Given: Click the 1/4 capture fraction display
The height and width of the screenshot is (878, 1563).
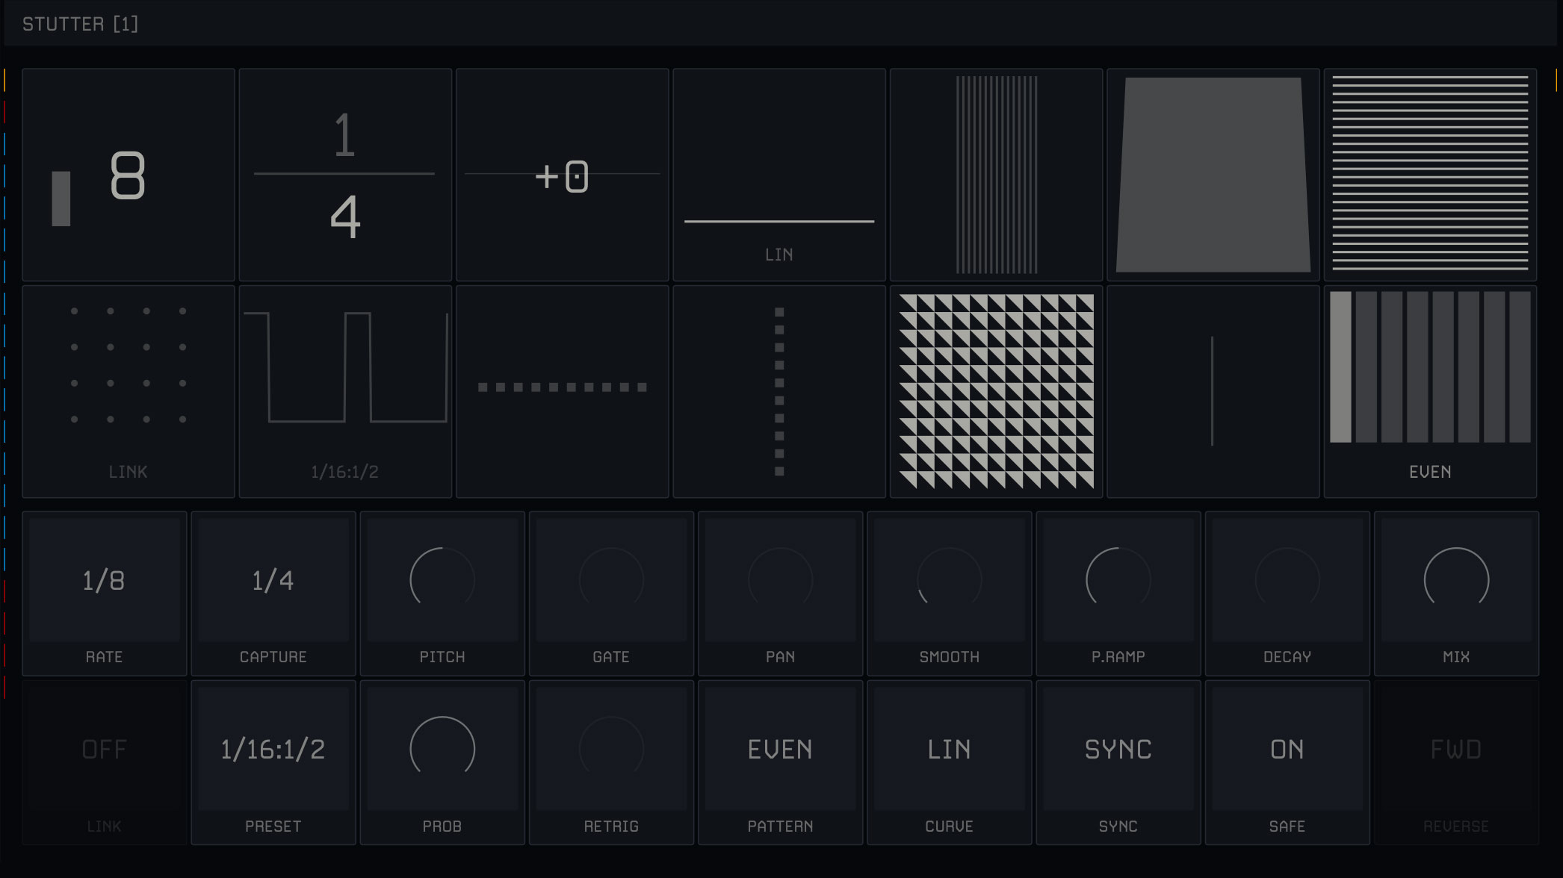Looking at the screenshot, I should tap(345, 175).
